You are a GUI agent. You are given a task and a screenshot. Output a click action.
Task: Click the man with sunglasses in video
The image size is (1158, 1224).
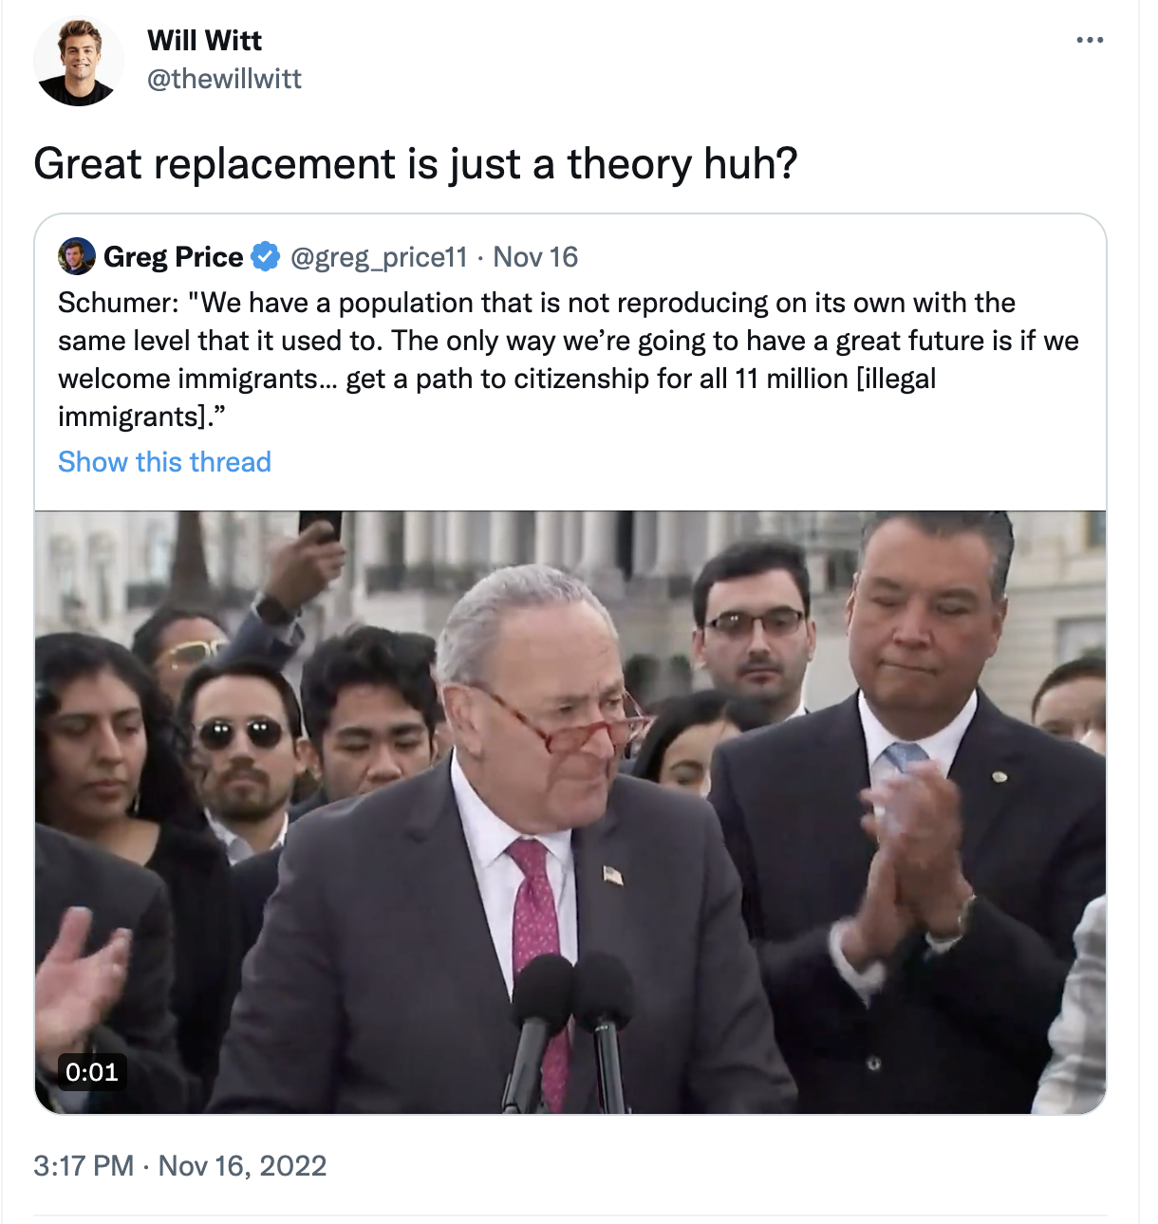[242, 750]
